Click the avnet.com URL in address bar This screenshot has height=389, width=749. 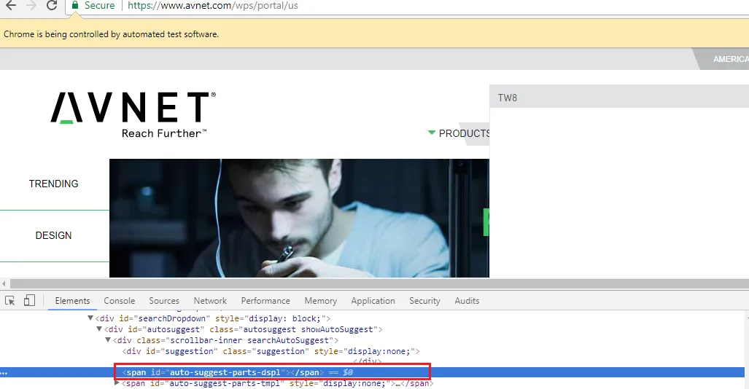coord(212,6)
